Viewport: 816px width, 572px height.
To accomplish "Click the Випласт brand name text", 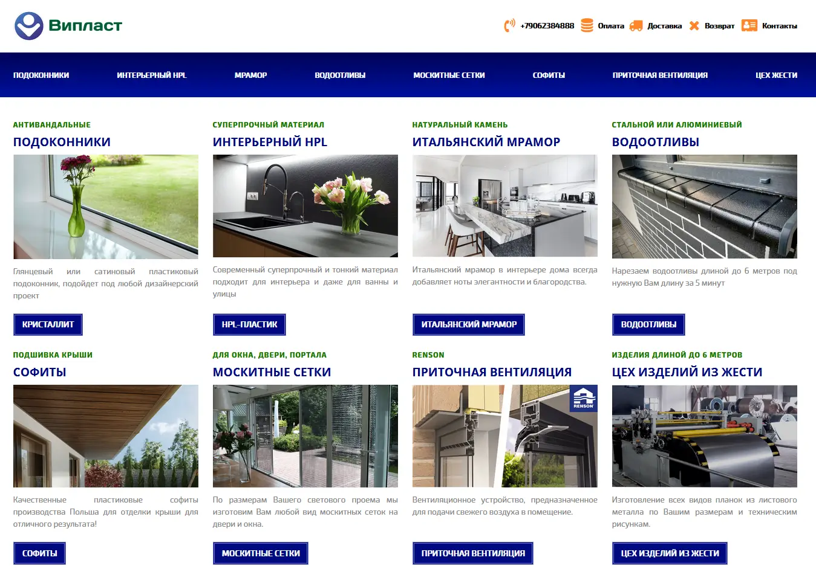I will click(x=85, y=25).
